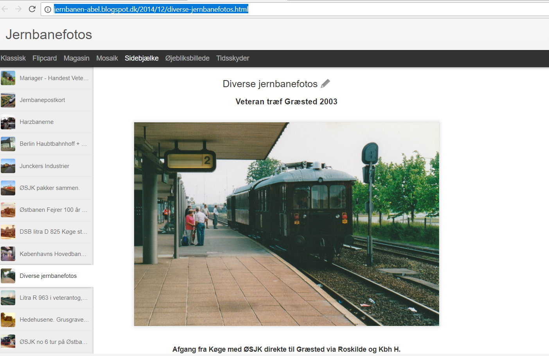Click the Afgang fra Køge caption text
Image resolution: width=549 pixels, height=356 pixels.
coord(287,349)
